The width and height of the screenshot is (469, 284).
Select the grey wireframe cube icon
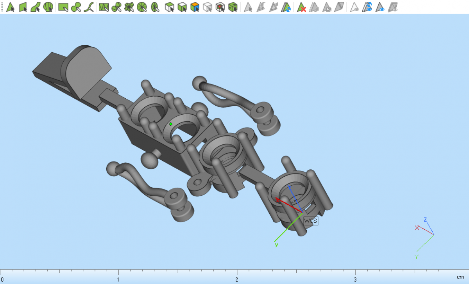coord(208,7)
